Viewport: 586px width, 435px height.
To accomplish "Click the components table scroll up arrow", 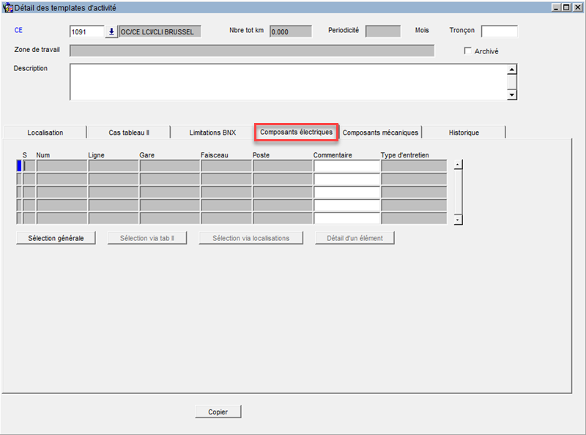I will (459, 165).
